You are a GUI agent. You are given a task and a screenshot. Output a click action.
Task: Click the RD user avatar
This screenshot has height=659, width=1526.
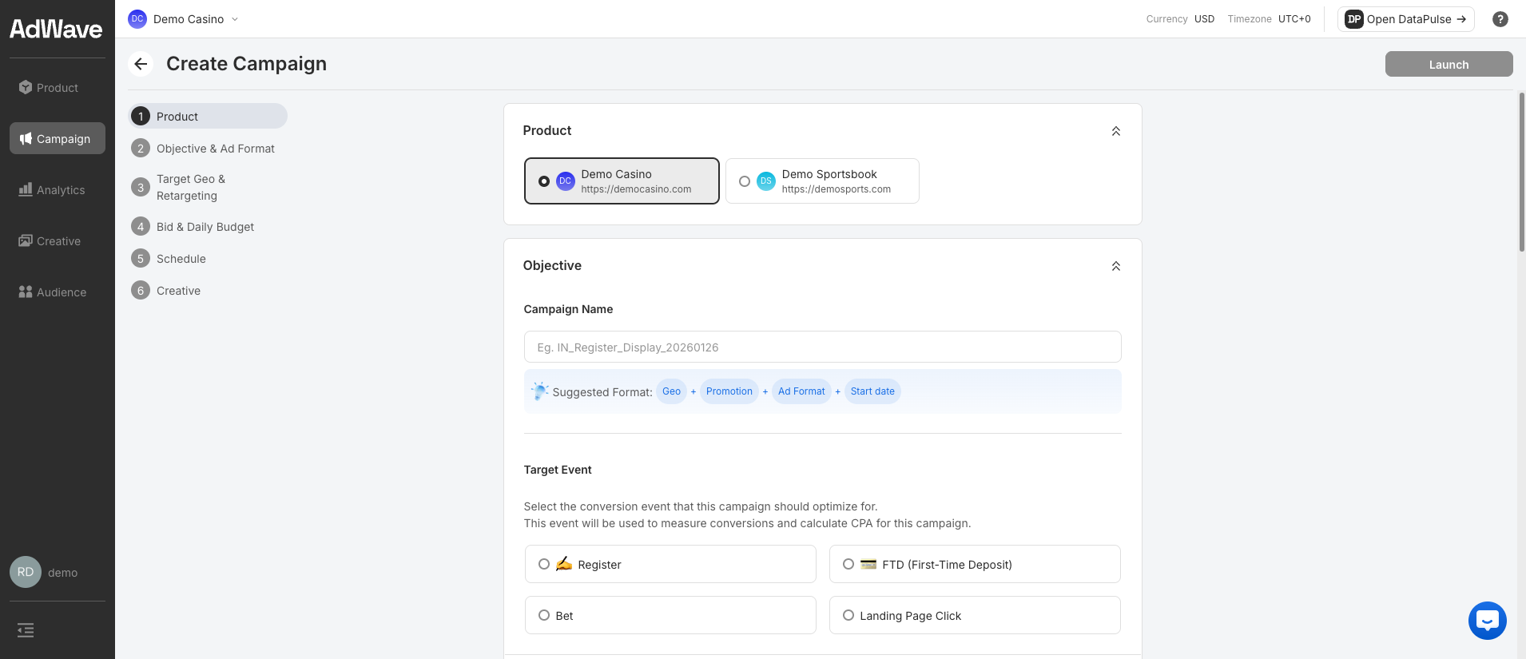pos(26,572)
